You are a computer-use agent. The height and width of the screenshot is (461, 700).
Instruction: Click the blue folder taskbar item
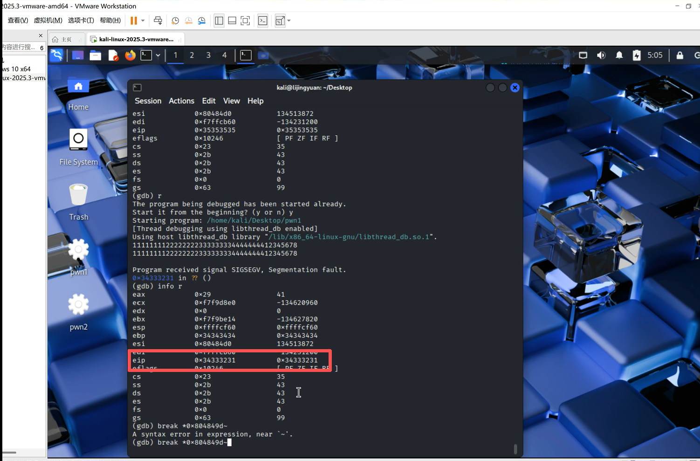point(263,55)
